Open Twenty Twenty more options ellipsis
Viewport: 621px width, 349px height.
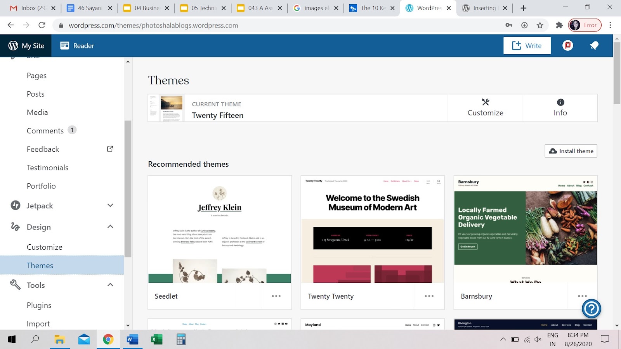[429, 296]
